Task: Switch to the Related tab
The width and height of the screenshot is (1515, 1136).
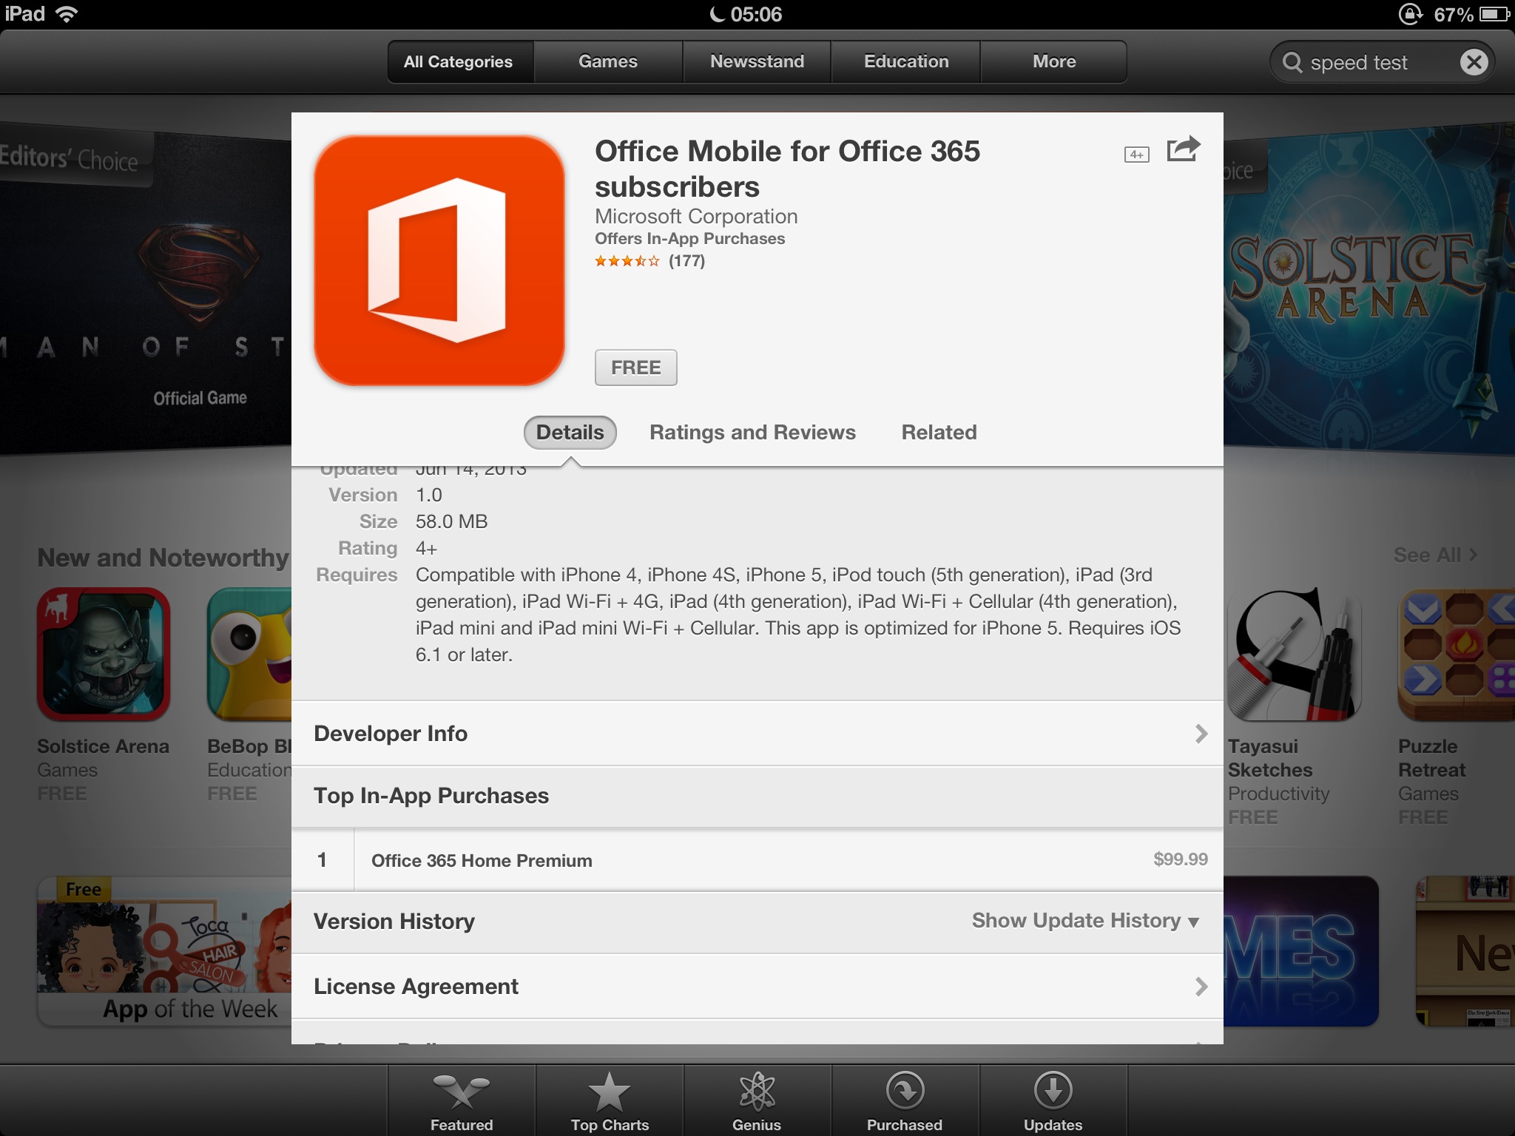Action: click(x=939, y=432)
